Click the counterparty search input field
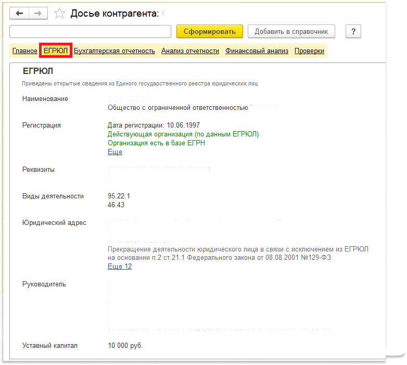The image size is (407, 365). [x=90, y=32]
